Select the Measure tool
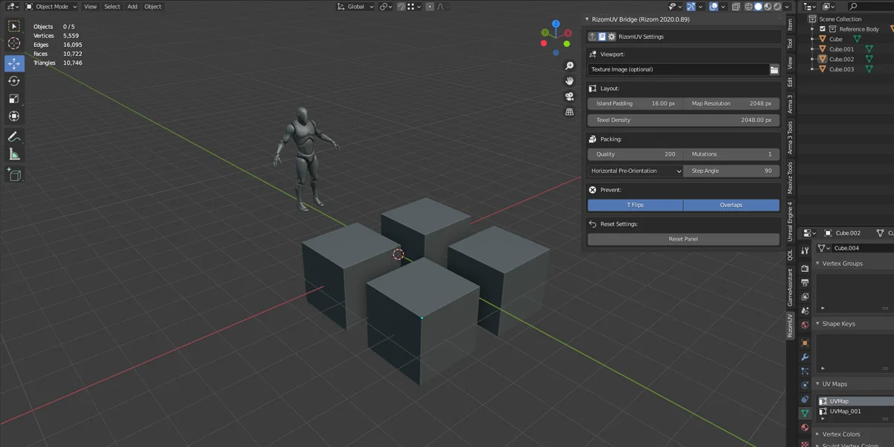The height and width of the screenshot is (447, 894). pos(13,153)
